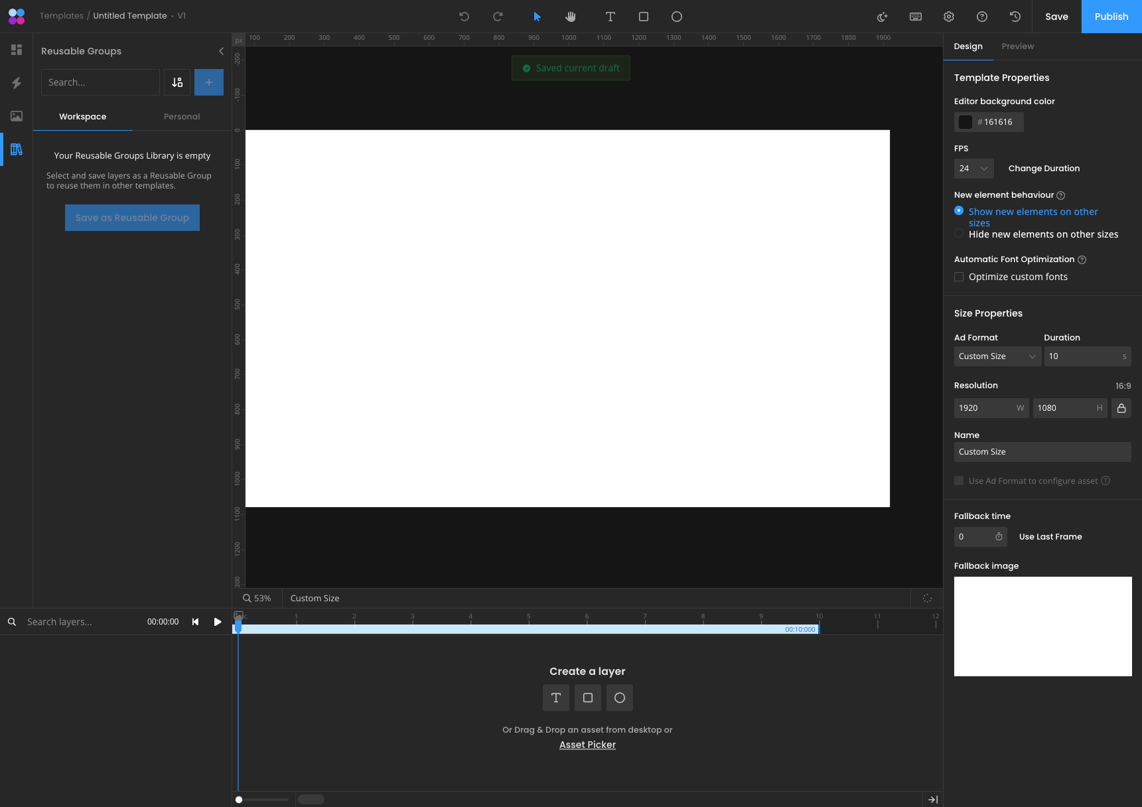Switch to the Preview tab
Screen dimensions: 1142x807
[x=1018, y=46]
